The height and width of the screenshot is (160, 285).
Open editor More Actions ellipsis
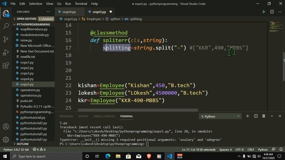280,12
